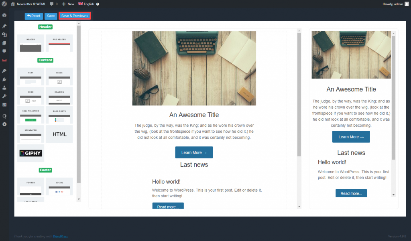Open the English language switcher
Screen dimensions: 411x241
86,4
